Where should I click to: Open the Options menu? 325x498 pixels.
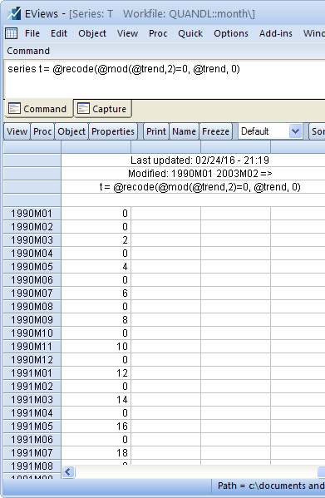(x=231, y=33)
